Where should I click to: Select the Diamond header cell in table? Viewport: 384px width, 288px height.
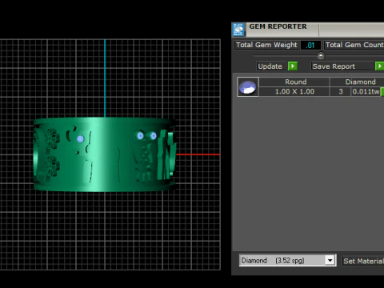tap(358, 82)
